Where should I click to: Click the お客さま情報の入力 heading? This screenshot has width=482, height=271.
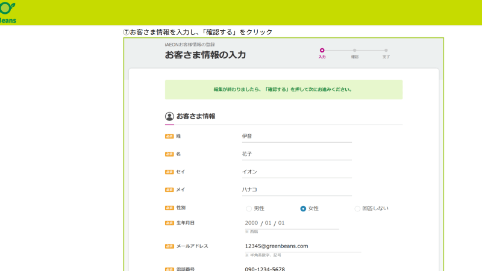(x=205, y=55)
